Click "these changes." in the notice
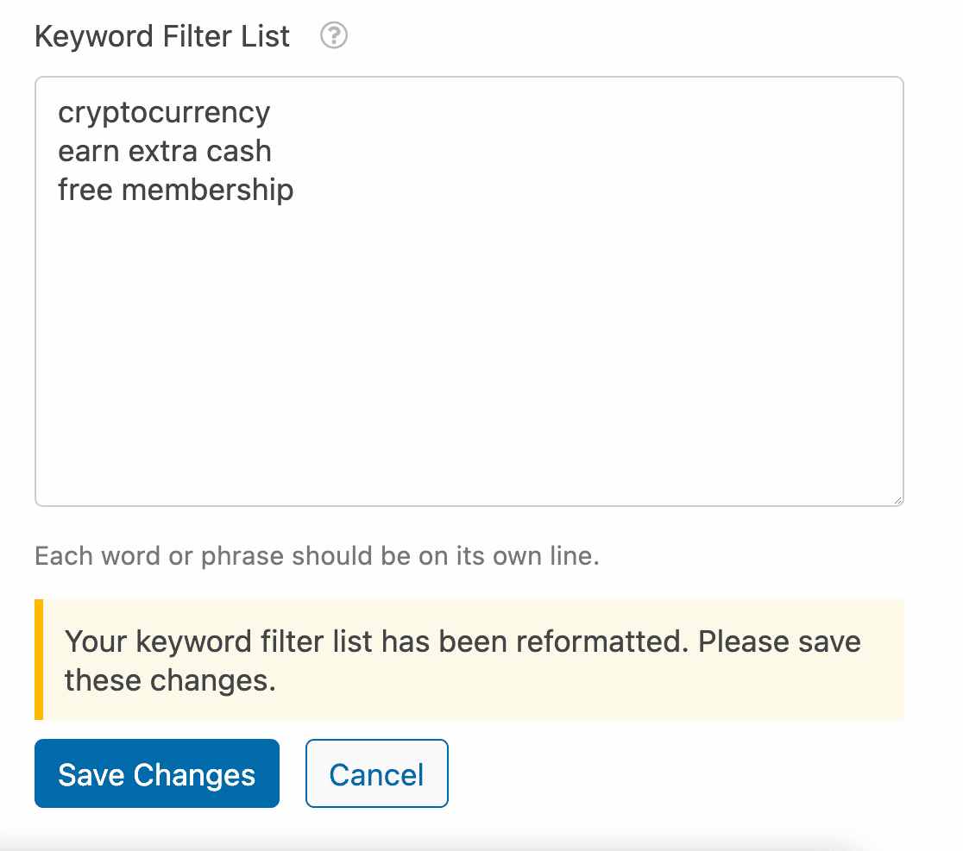This screenshot has height=851, width=963. coord(170,680)
